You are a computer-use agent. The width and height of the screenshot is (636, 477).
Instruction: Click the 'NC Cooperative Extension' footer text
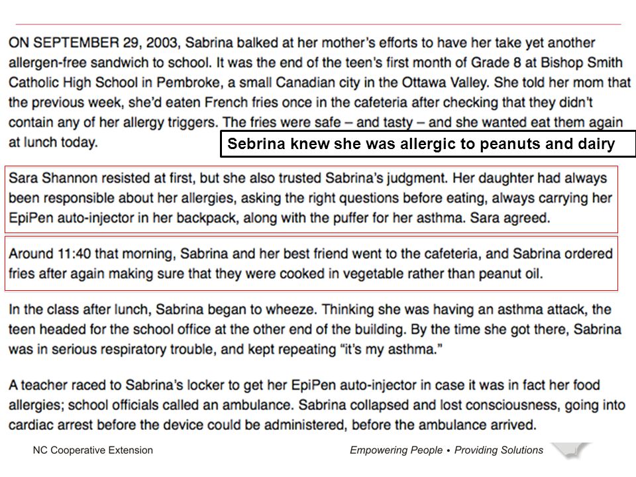click(x=93, y=450)
